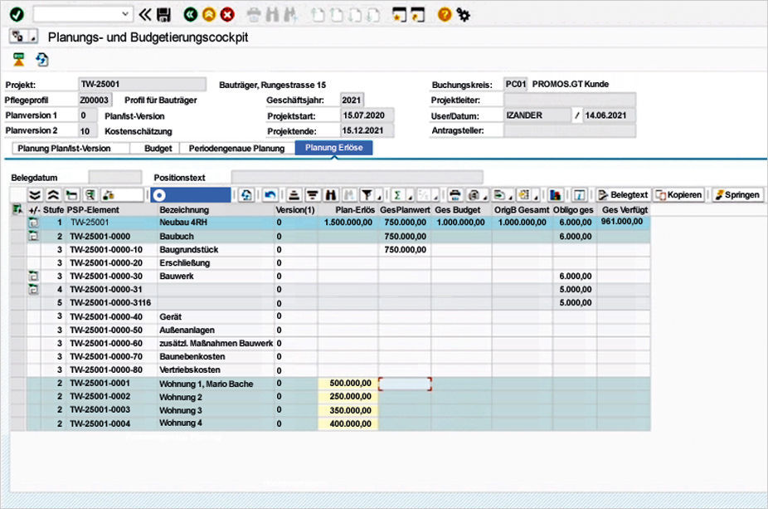The width and height of the screenshot is (768, 509).
Task: Search entries with the binoculars icon
Action: coord(331,195)
